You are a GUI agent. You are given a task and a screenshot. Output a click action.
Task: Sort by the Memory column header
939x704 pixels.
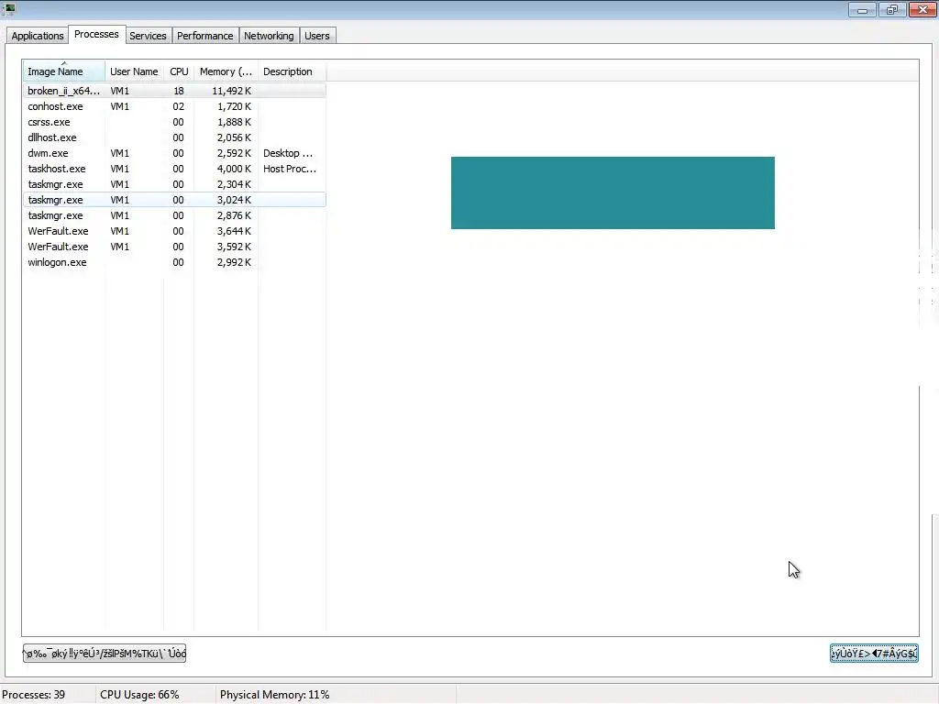(226, 71)
